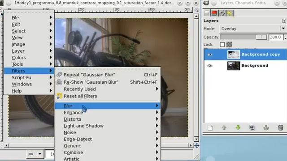
Task: Click the Repeat Gaussian Blur icon
Action: (59, 75)
